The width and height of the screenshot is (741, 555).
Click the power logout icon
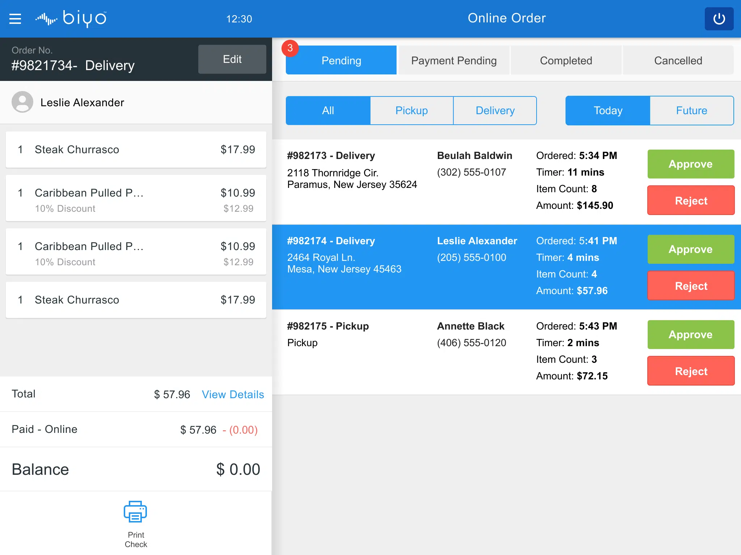click(719, 19)
